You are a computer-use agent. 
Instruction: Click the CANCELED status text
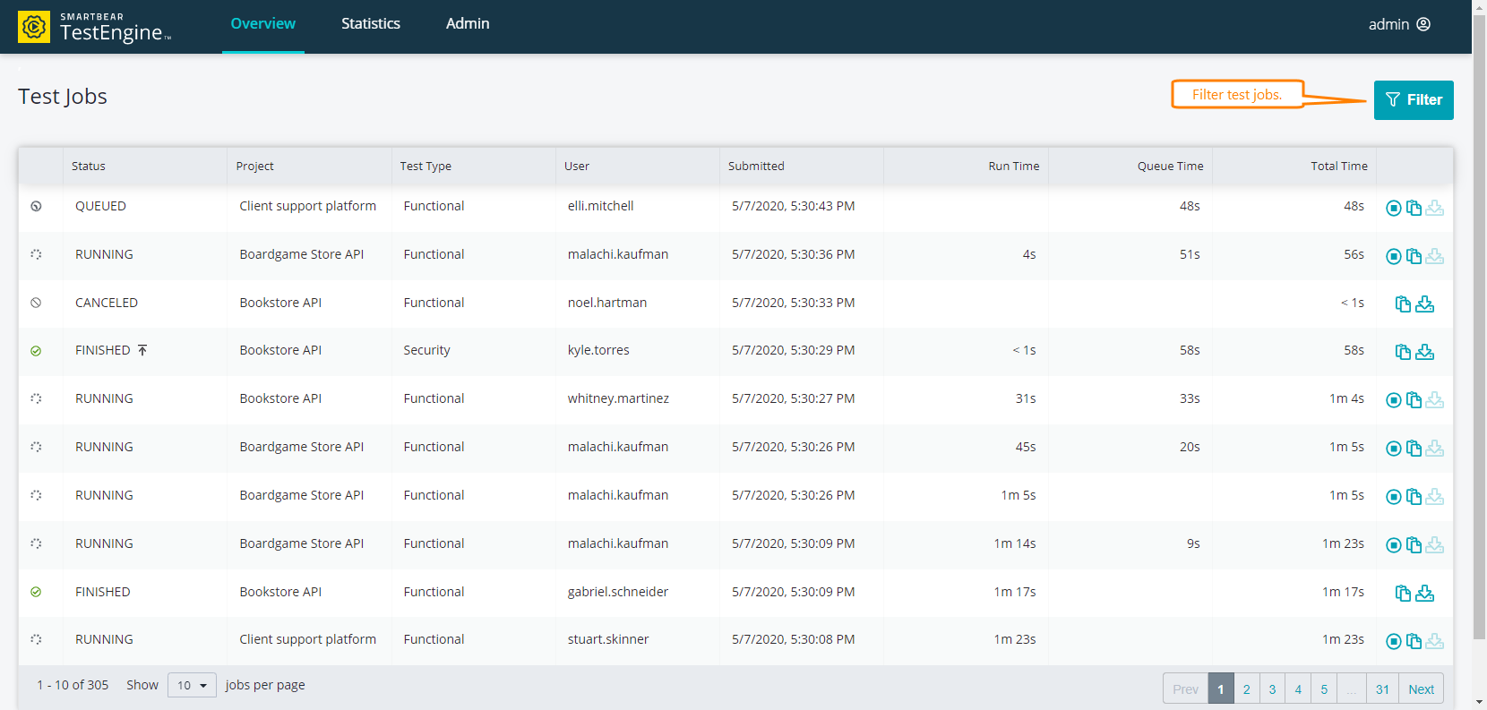tap(107, 303)
